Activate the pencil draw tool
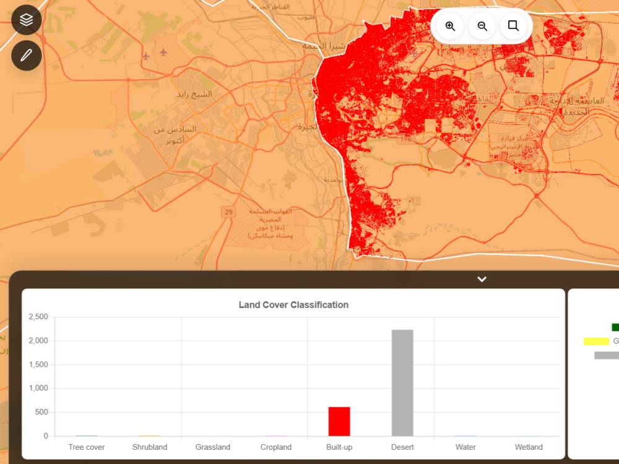The height and width of the screenshot is (464, 619). tap(27, 56)
